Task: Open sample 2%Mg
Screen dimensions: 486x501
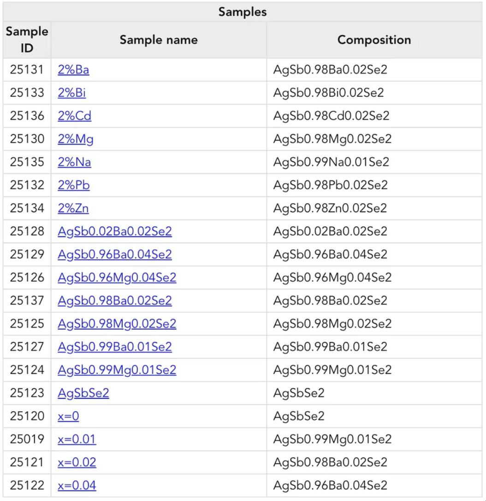Action: click(x=76, y=139)
